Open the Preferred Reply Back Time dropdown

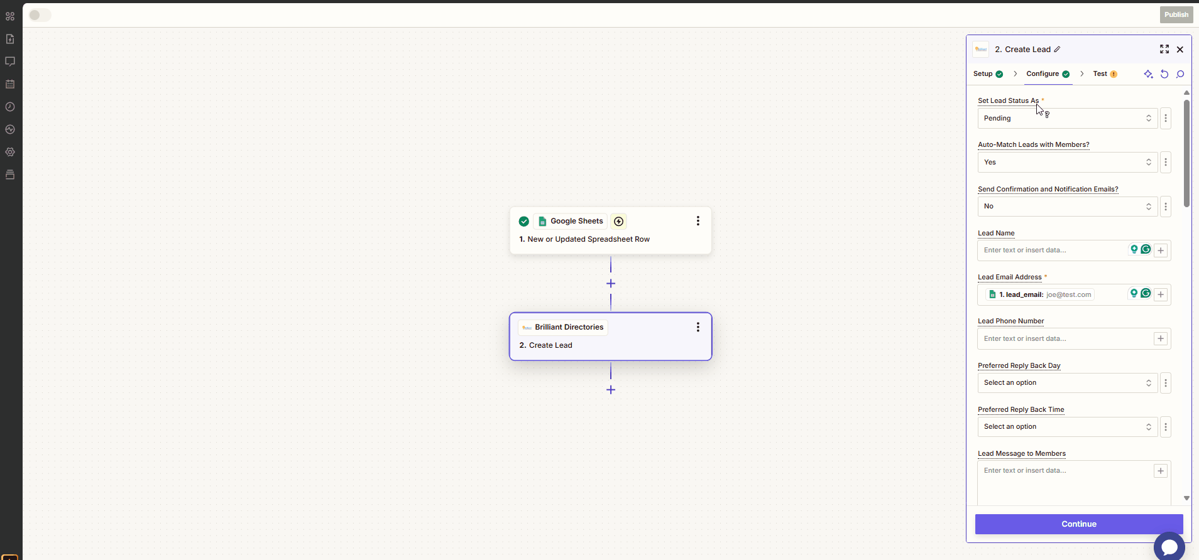click(1068, 427)
